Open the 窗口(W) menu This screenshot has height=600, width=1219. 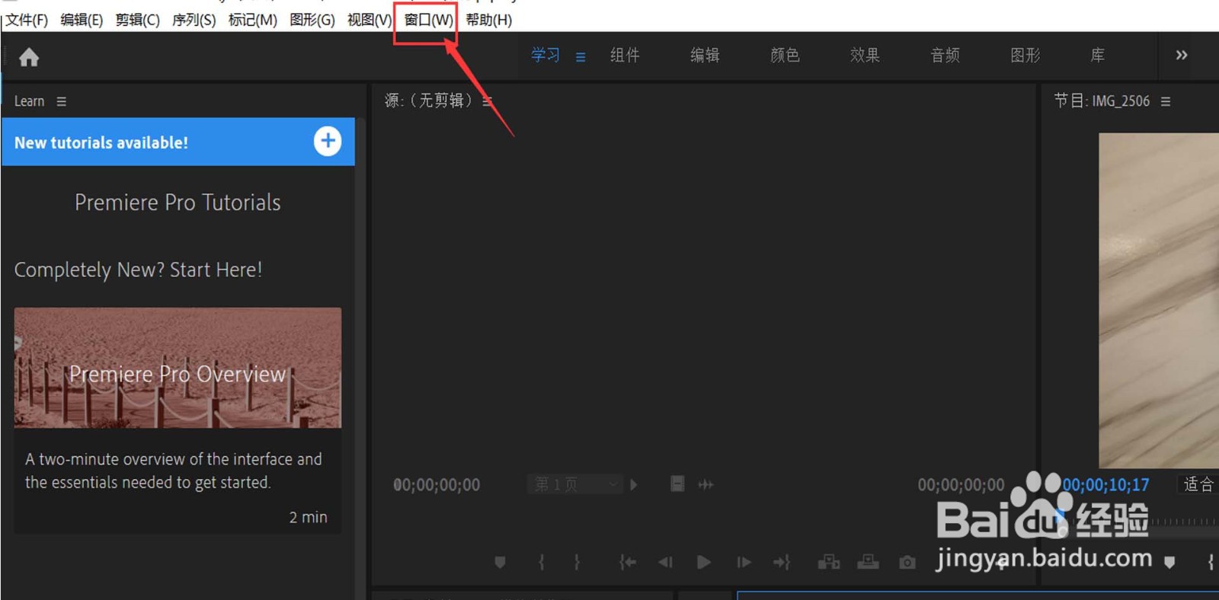point(428,20)
